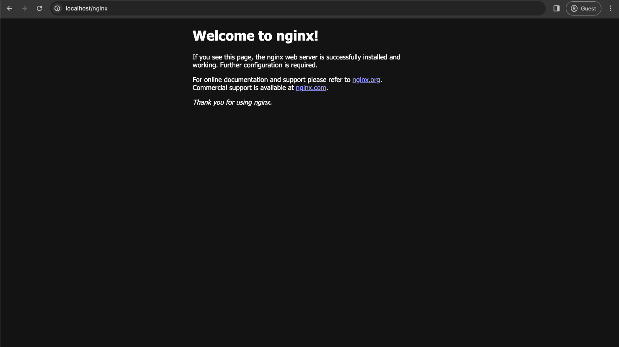619x347 pixels.
Task: Open the Guest profile menu
Action: pyautogui.click(x=583, y=8)
